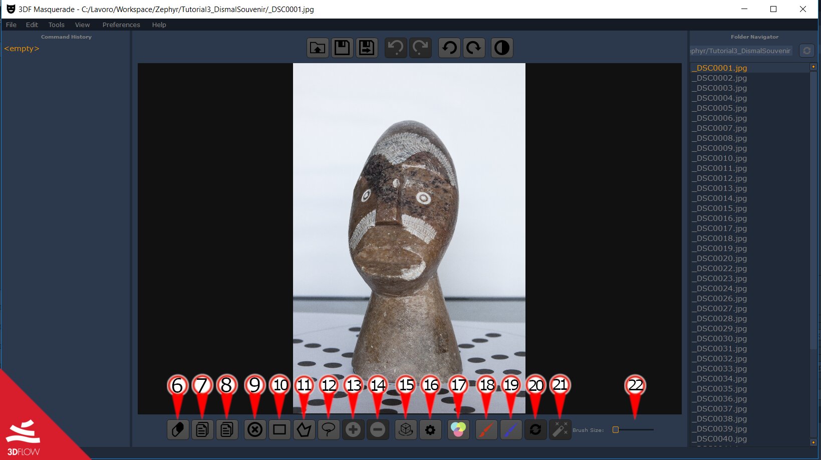Activate the lasso selection tool
This screenshot has height=460, width=821.
pos(329,429)
